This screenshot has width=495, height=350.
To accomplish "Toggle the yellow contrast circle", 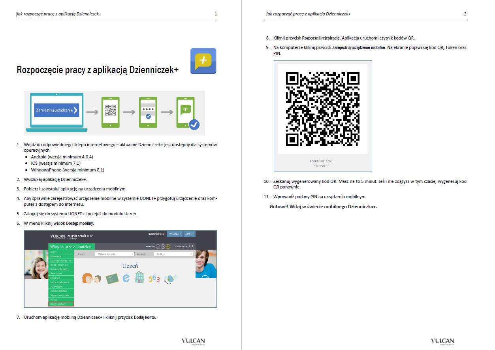I will point(168,247).
